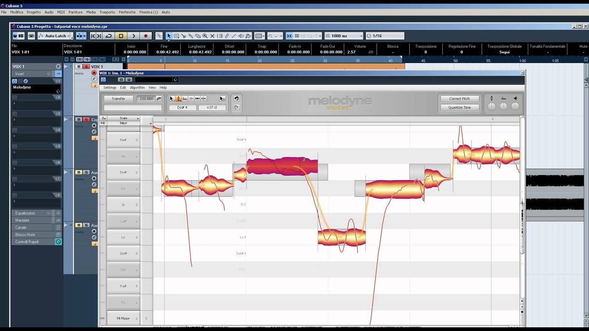Open the Progetto menu
This screenshot has height=331, width=589.
tap(34, 12)
